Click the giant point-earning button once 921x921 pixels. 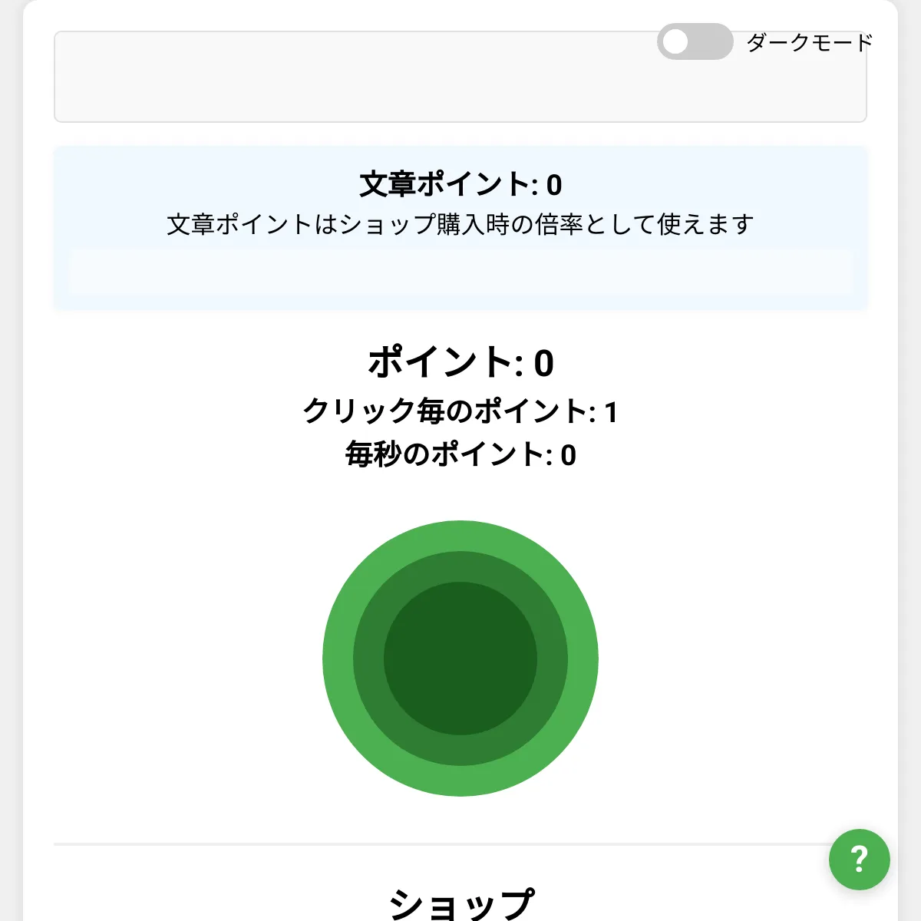click(x=460, y=658)
